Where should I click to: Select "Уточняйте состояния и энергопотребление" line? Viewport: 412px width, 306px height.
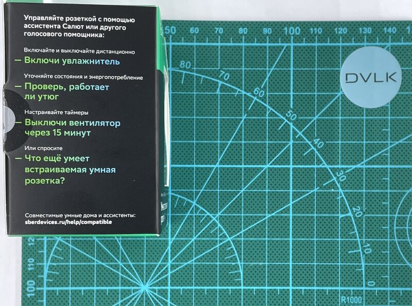(83, 76)
